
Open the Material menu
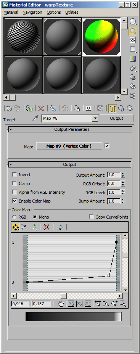[x=11, y=13]
